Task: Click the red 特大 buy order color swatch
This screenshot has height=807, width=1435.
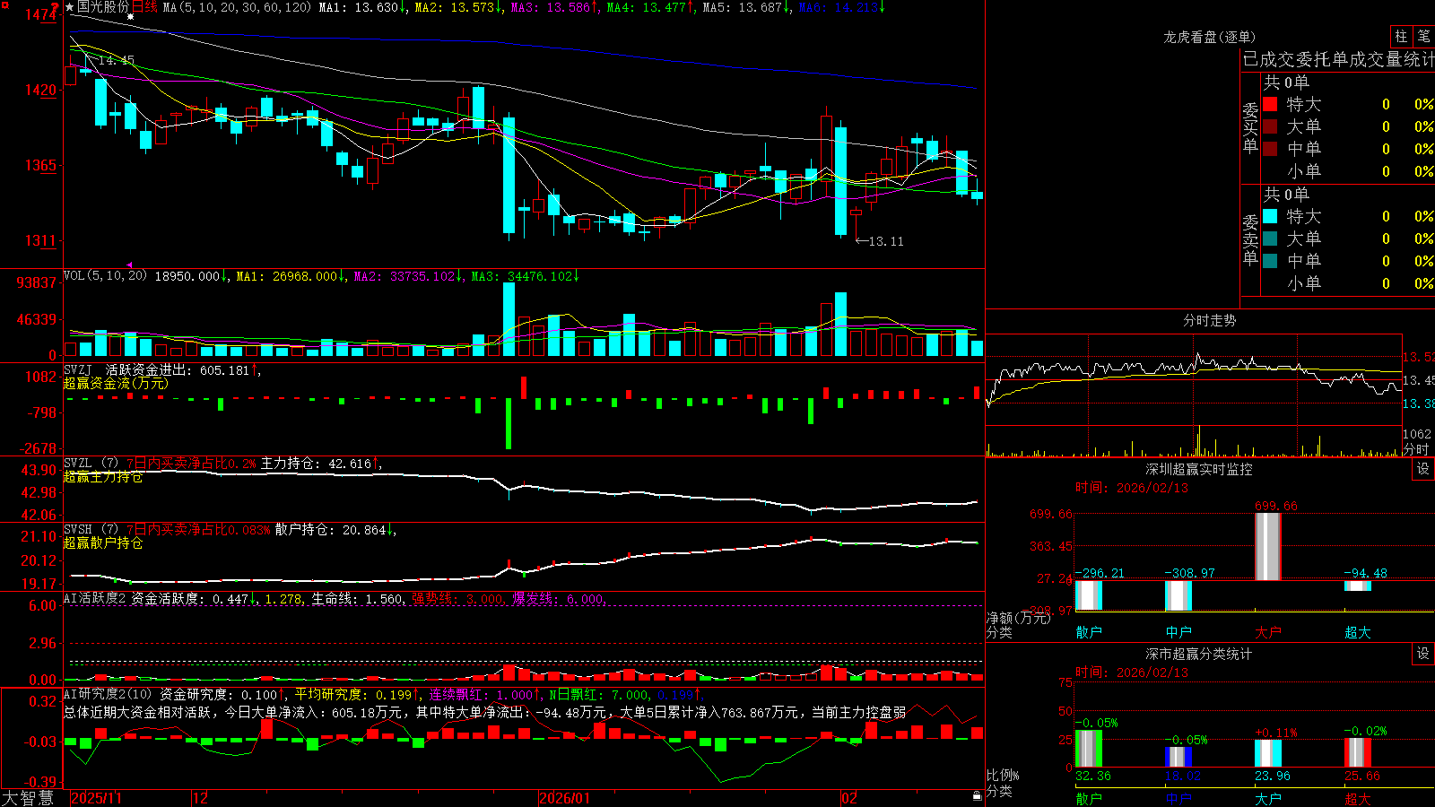Action: click(x=1270, y=104)
